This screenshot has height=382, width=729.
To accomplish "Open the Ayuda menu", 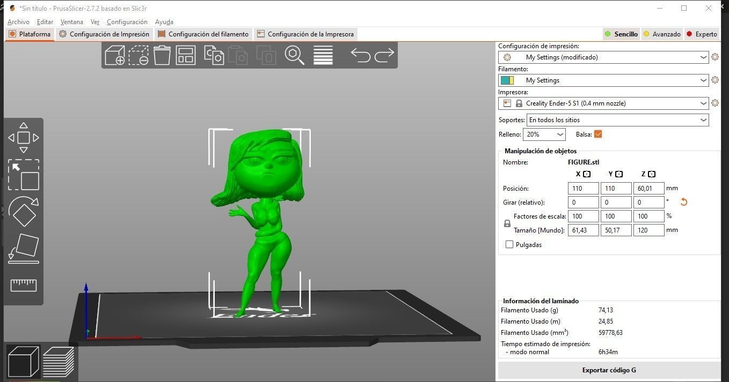I will pos(164,22).
